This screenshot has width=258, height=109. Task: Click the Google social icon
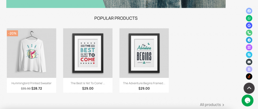(249, 26)
